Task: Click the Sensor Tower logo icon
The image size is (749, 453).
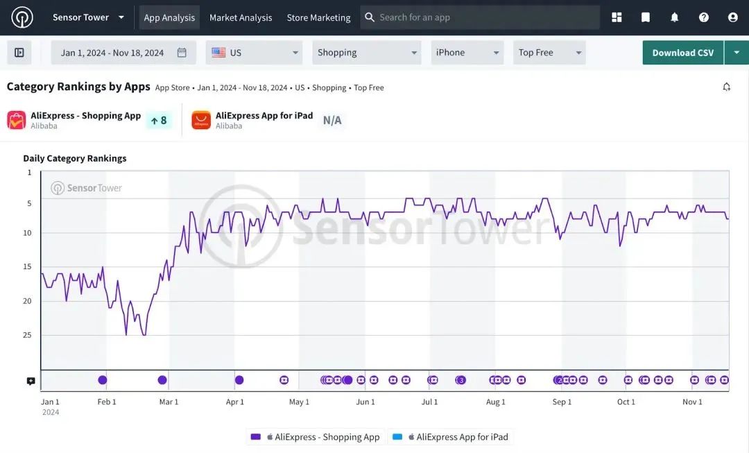Action: [x=22, y=17]
